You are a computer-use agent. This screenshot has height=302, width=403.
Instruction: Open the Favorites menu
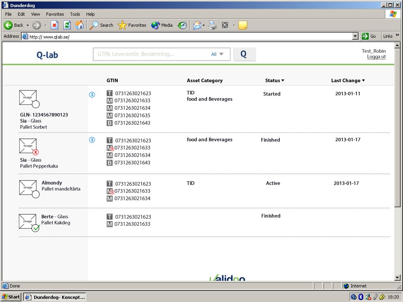point(55,14)
